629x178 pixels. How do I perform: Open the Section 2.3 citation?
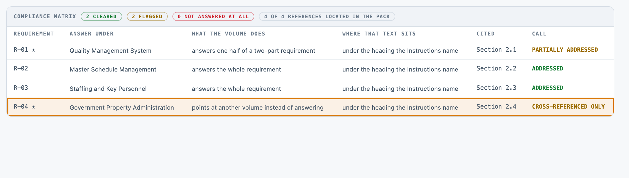[x=496, y=88]
